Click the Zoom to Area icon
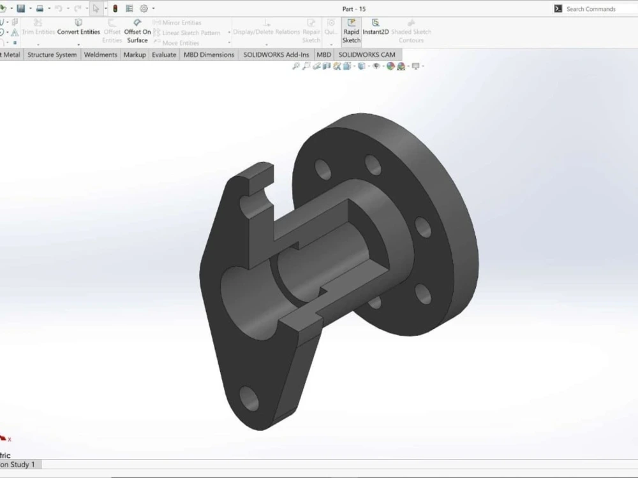Viewport: 638px width, 478px height. tap(306, 66)
